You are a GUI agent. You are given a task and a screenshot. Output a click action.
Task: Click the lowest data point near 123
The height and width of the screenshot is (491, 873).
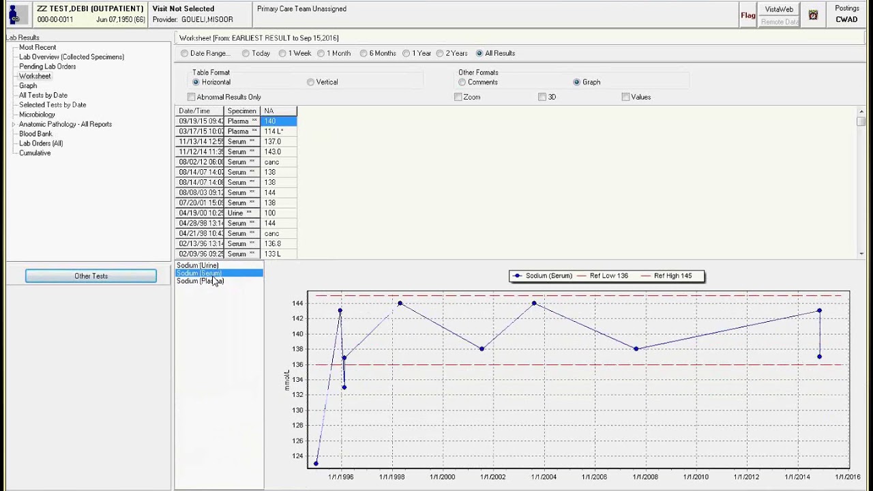pyautogui.click(x=316, y=464)
